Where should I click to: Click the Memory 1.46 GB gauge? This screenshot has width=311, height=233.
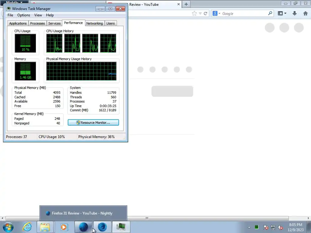coord(25,71)
